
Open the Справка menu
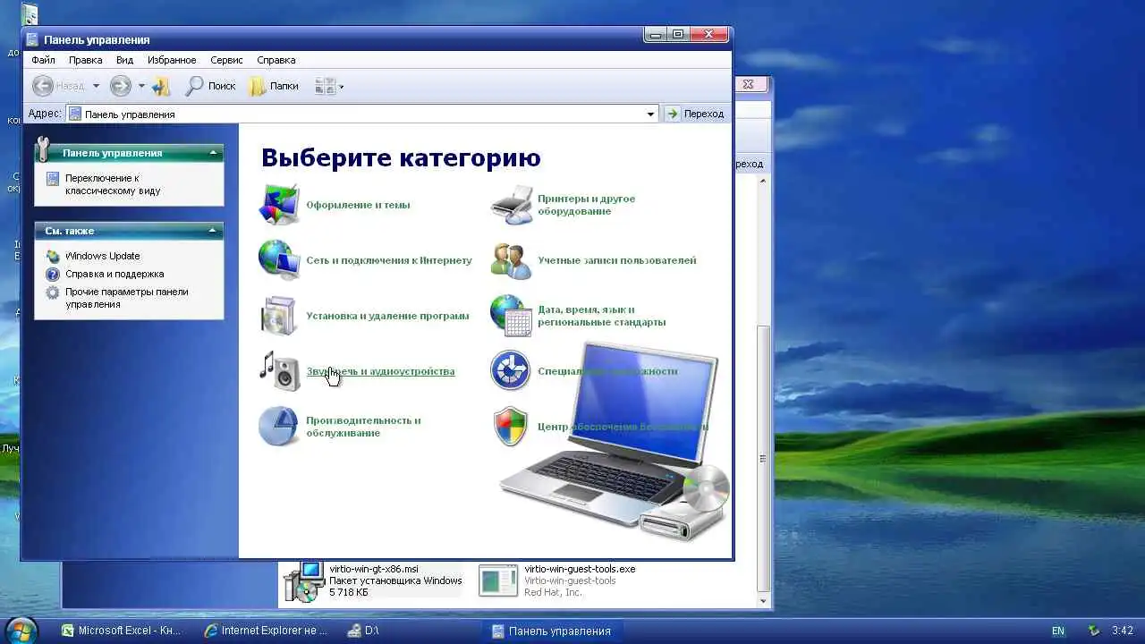[276, 60]
